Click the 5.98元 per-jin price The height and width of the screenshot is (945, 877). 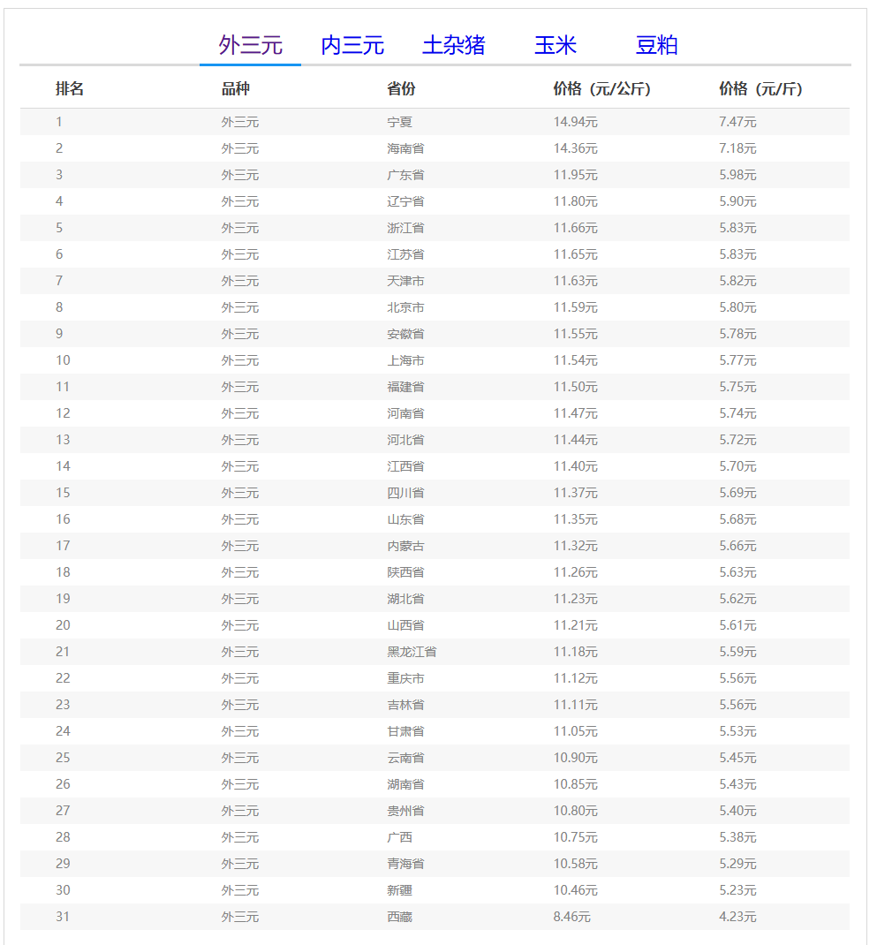pyautogui.click(x=737, y=175)
